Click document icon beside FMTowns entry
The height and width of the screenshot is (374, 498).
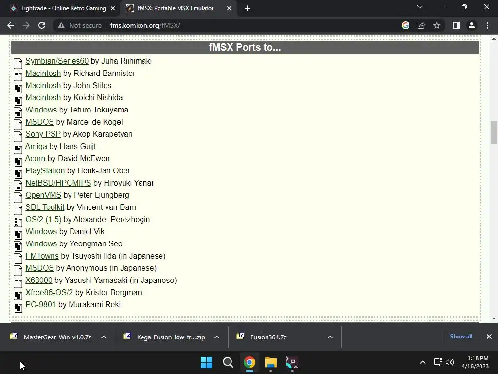(18, 258)
